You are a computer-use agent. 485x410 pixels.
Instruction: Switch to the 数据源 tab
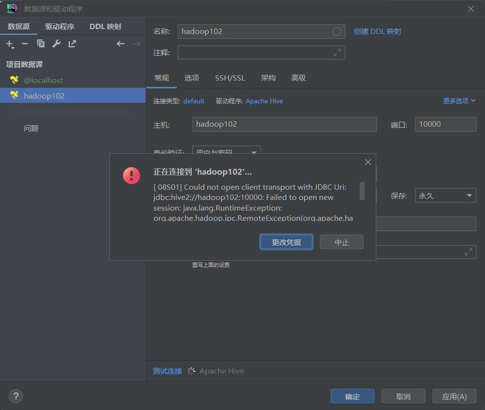coord(18,26)
